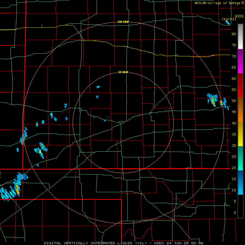
Task: Click the scale value 10
Action: (x=234, y=190)
